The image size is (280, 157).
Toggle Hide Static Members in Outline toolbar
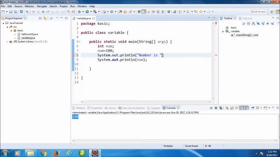point(263,24)
